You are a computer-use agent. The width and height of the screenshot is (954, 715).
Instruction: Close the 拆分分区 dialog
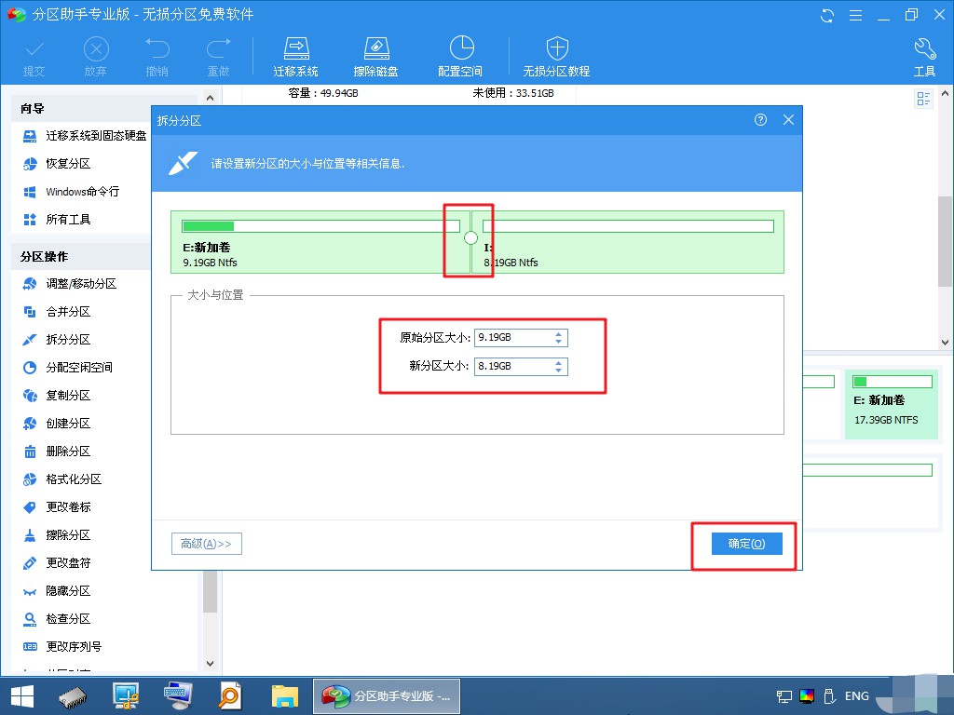(x=788, y=120)
